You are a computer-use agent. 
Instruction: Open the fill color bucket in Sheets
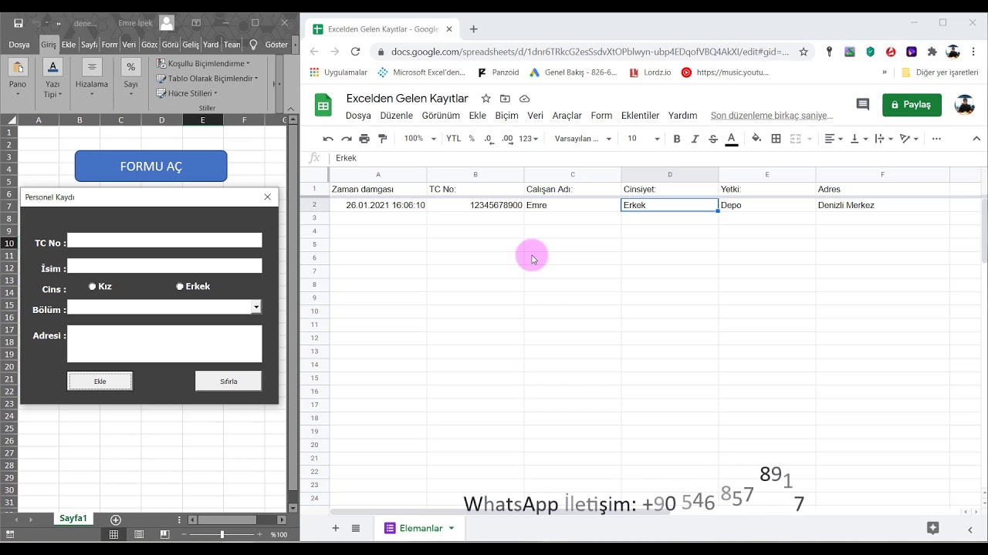(x=756, y=139)
